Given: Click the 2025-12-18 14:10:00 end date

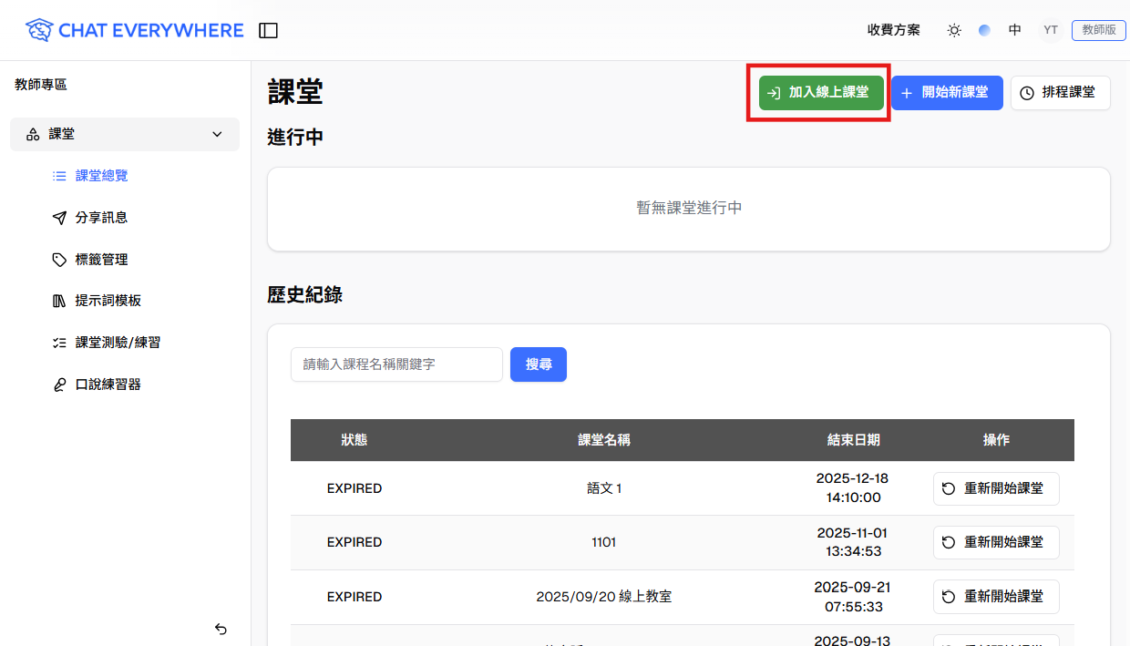Looking at the screenshot, I should (x=852, y=487).
